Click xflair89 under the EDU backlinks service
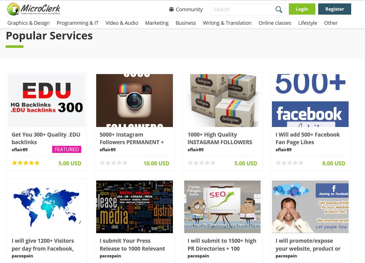This screenshot has width=365, height=263. pyautogui.click(x=20, y=150)
